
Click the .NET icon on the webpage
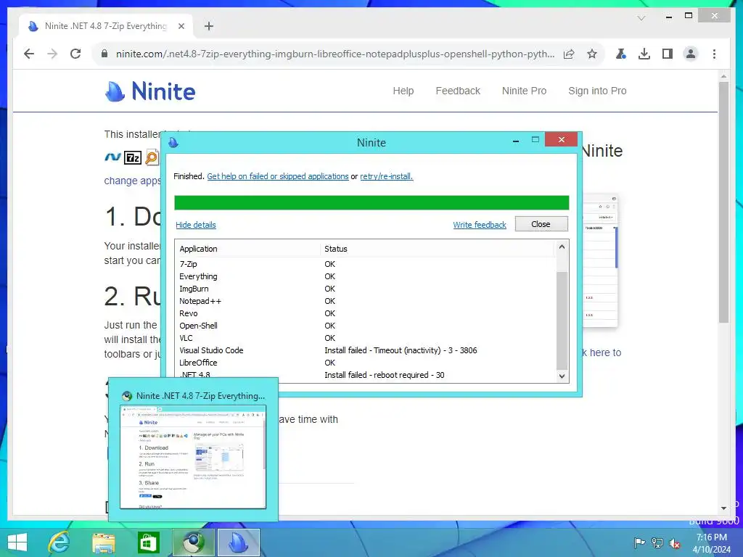112,157
